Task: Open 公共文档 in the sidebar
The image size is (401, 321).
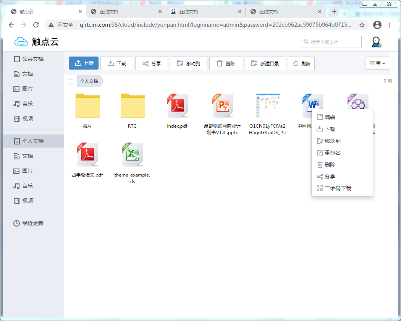Action: tap(33, 59)
